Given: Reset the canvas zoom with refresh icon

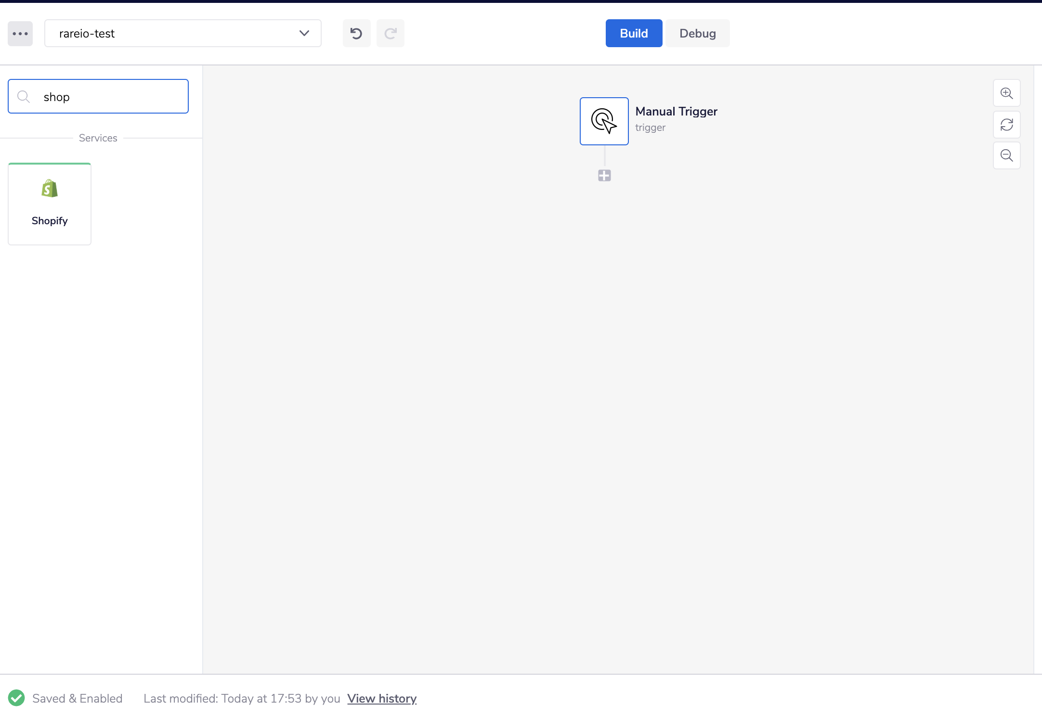Looking at the screenshot, I should [x=1006, y=125].
